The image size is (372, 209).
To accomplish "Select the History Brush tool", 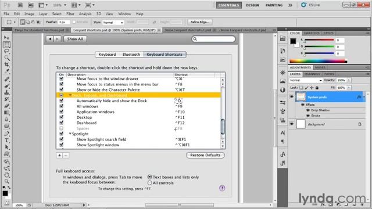I will click(x=6, y=99).
